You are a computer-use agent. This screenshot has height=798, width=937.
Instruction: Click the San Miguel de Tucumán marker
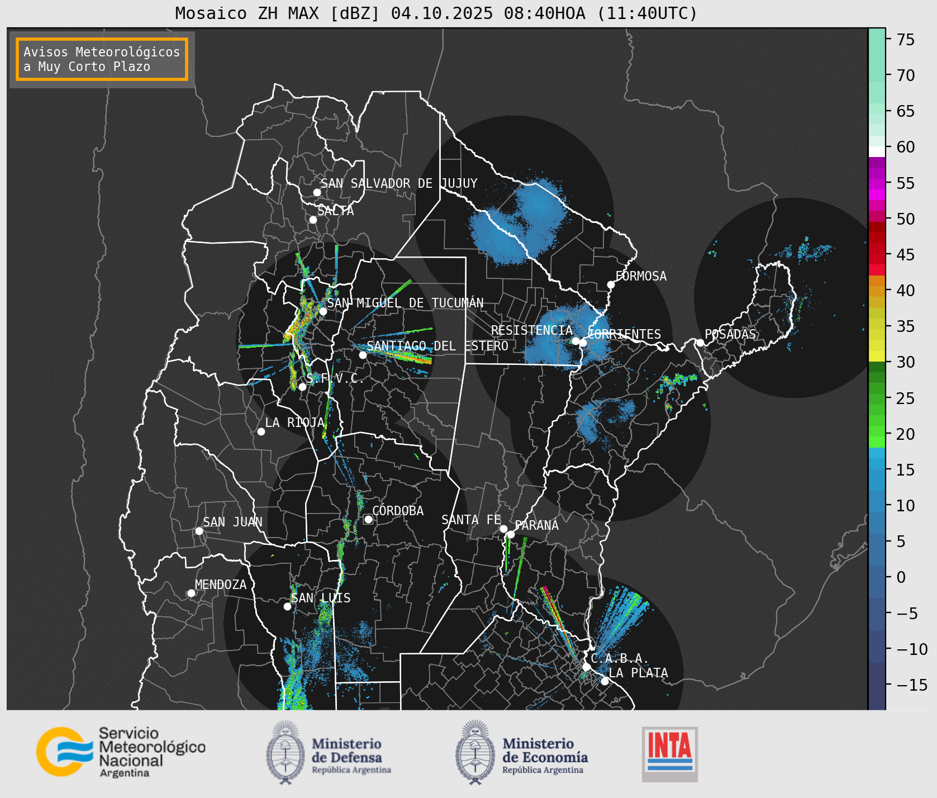[x=323, y=311]
